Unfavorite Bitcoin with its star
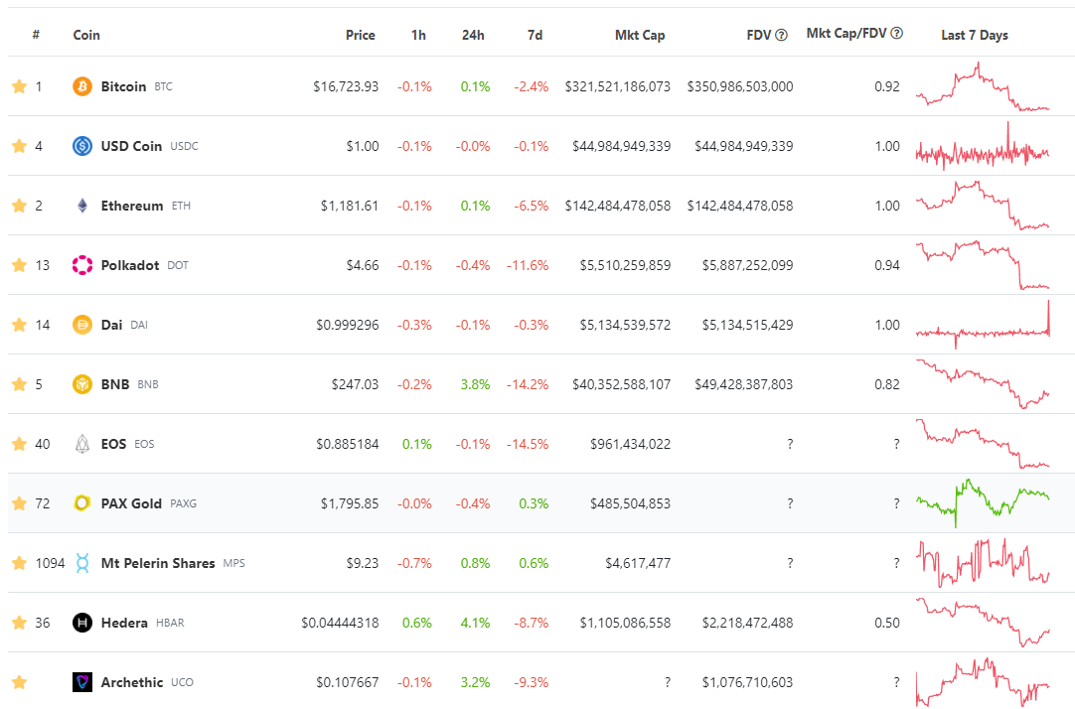1075x709 pixels. coord(19,86)
